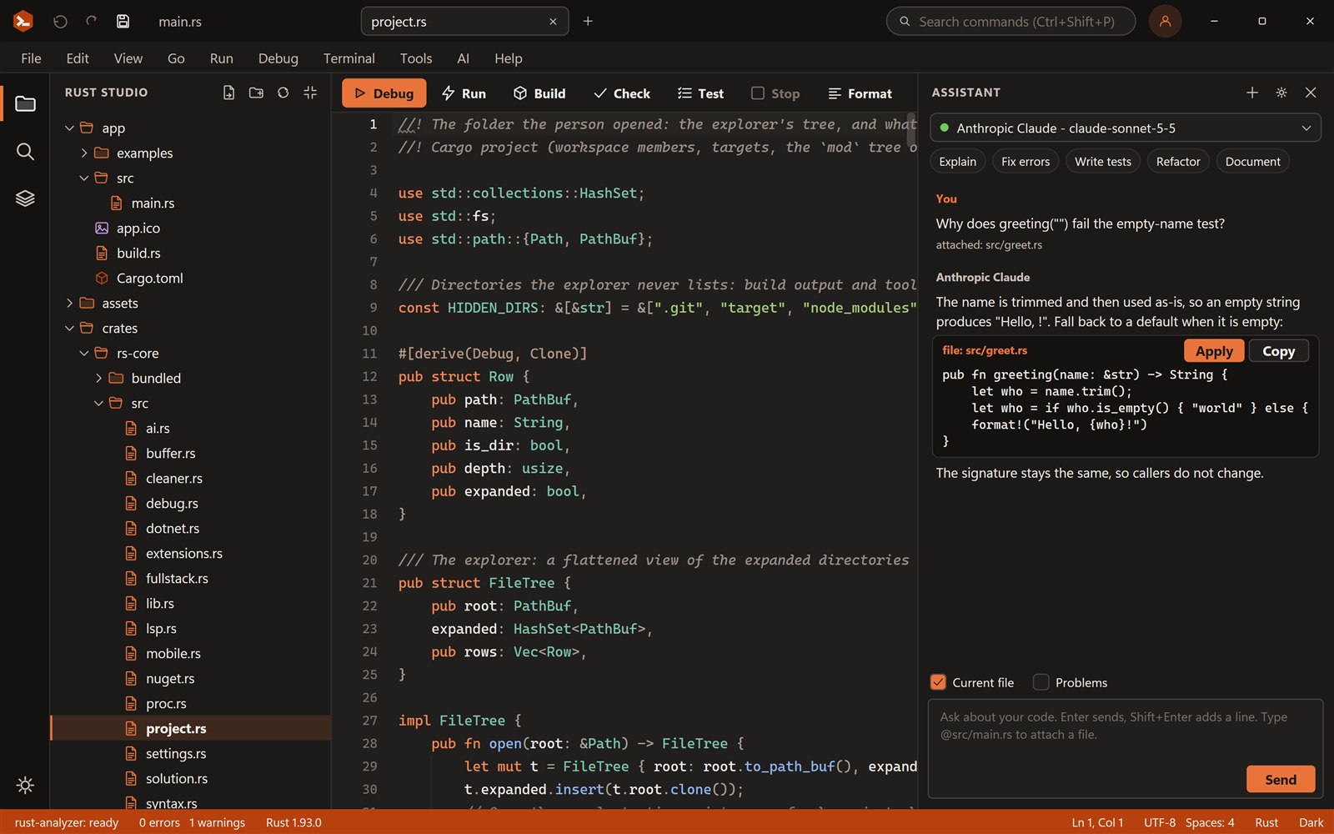Click the Search commands box
Image resolution: width=1334 pixels, height=834 pixels.
pos(1011,22)
